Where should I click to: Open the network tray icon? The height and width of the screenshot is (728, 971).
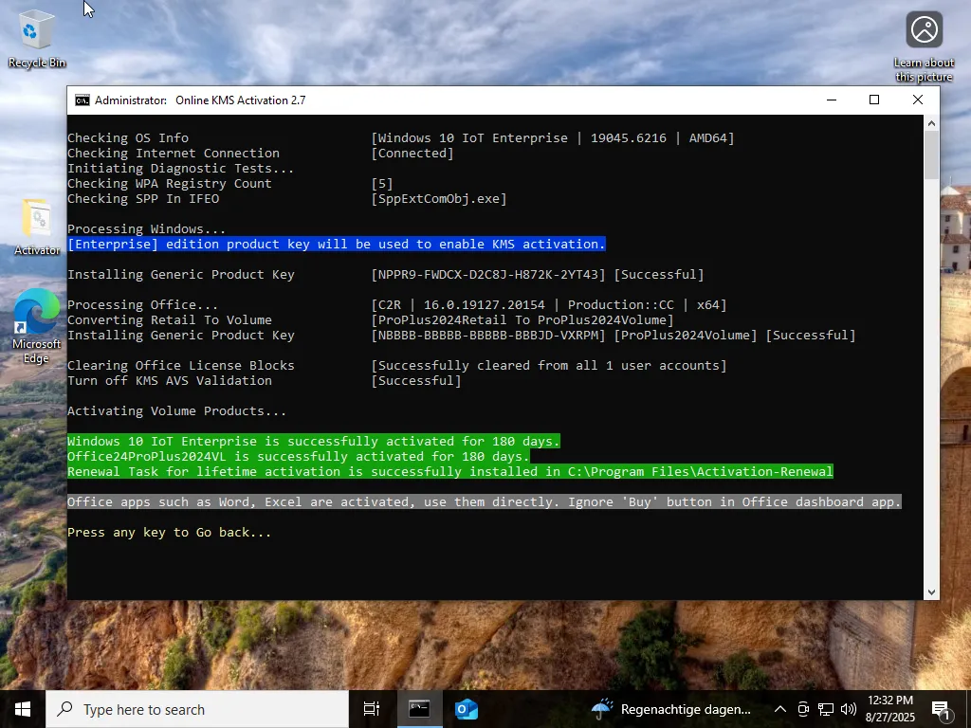(826, 709)
